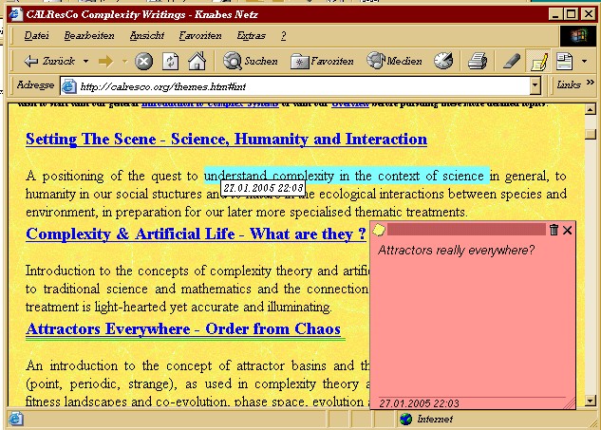Click the vertical scrollbar down arrow
Viewport: 601px width, 430px height.
[591, 401]
